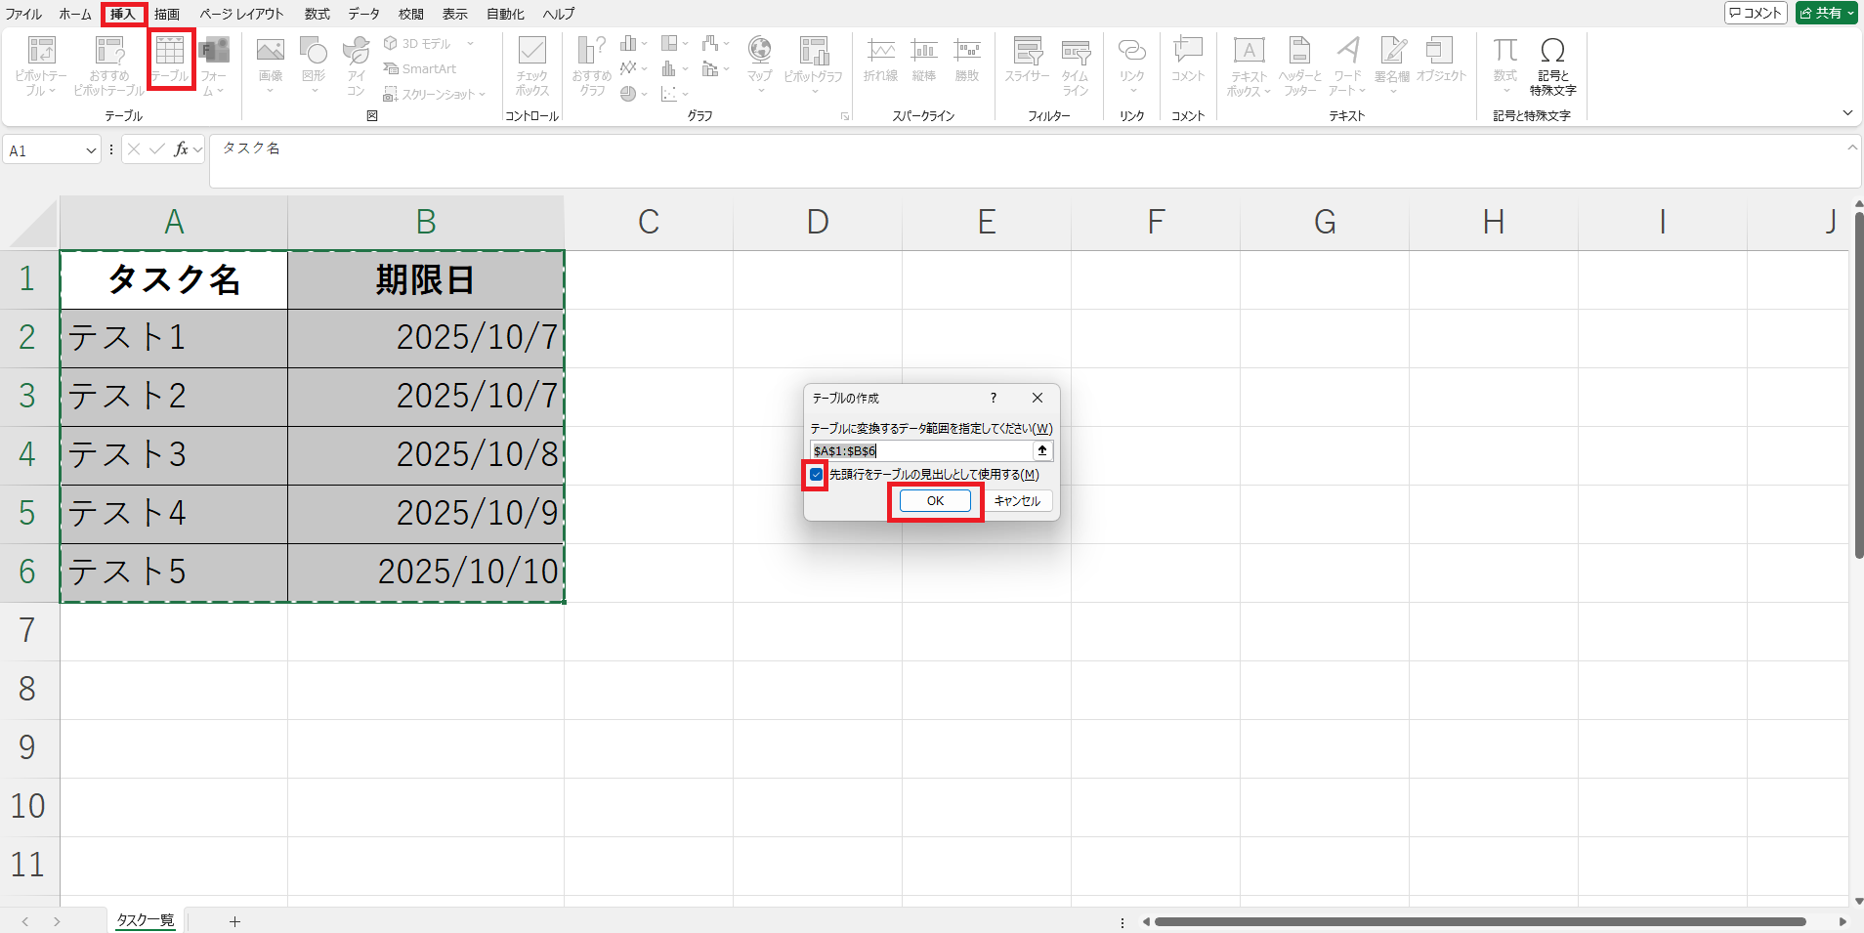This screenshot has width=1864, height=933.
Task: Open the ホーム ribbon tab
Action: point(75,14)
